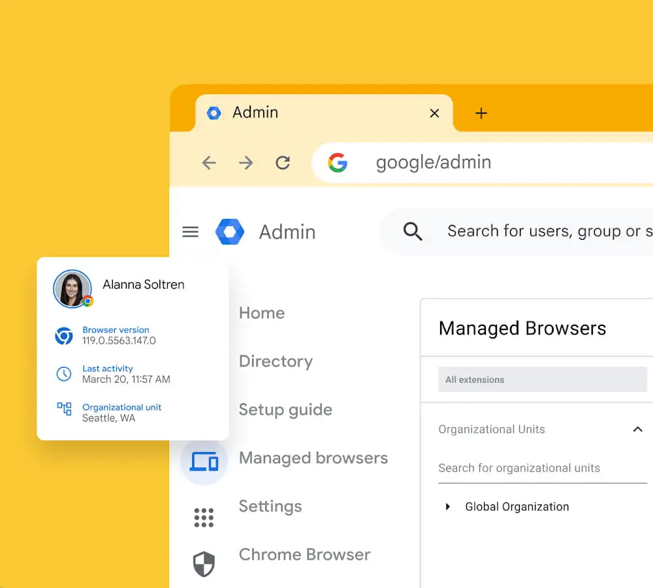Select Directory in the sidebar menu
This screenshot has height=588, width=653.
(276, 361)
